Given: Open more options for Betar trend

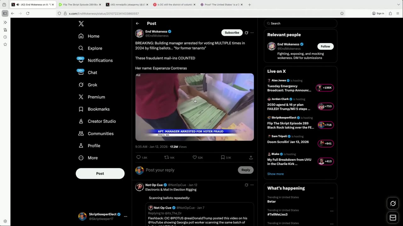Looking at the screenshot, I should click(332, 198).
